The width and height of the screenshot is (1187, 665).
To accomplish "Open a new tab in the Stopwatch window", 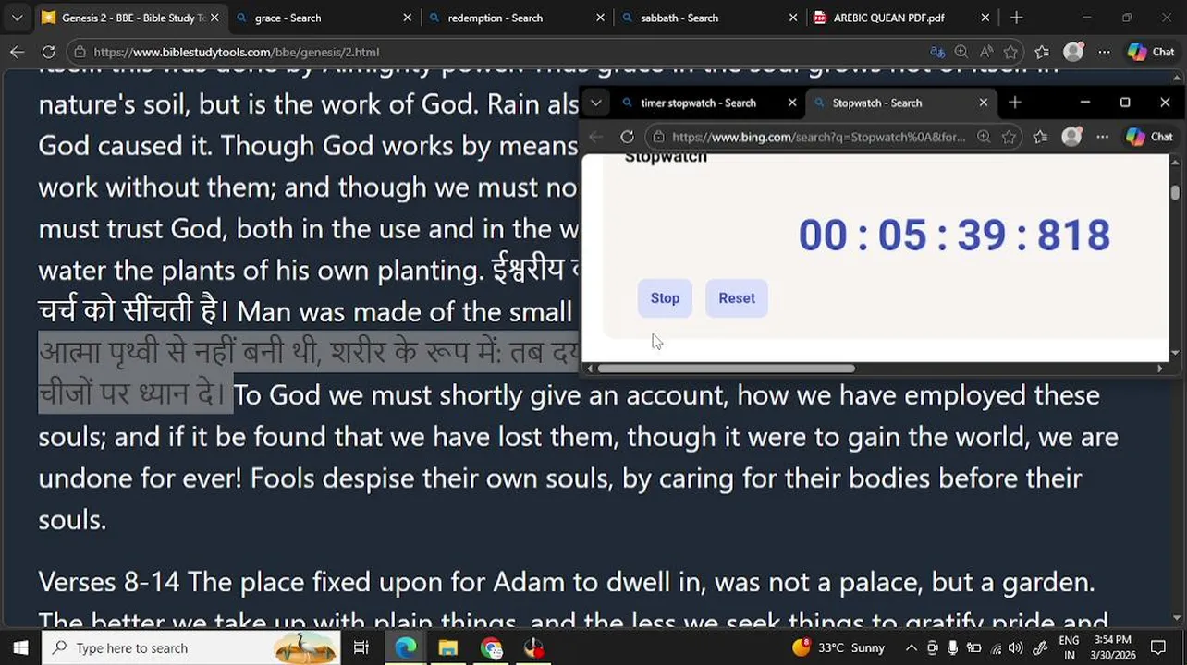I will [x=1015, y=103].
